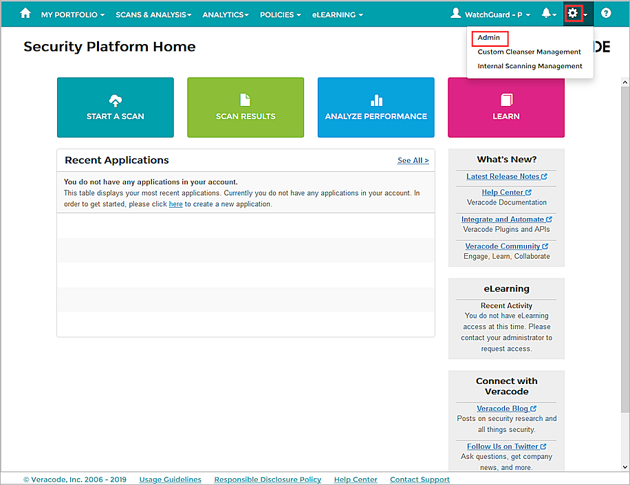Click the settings gear icon
This screenshot has width=630, height=485.
click(573, 12)
